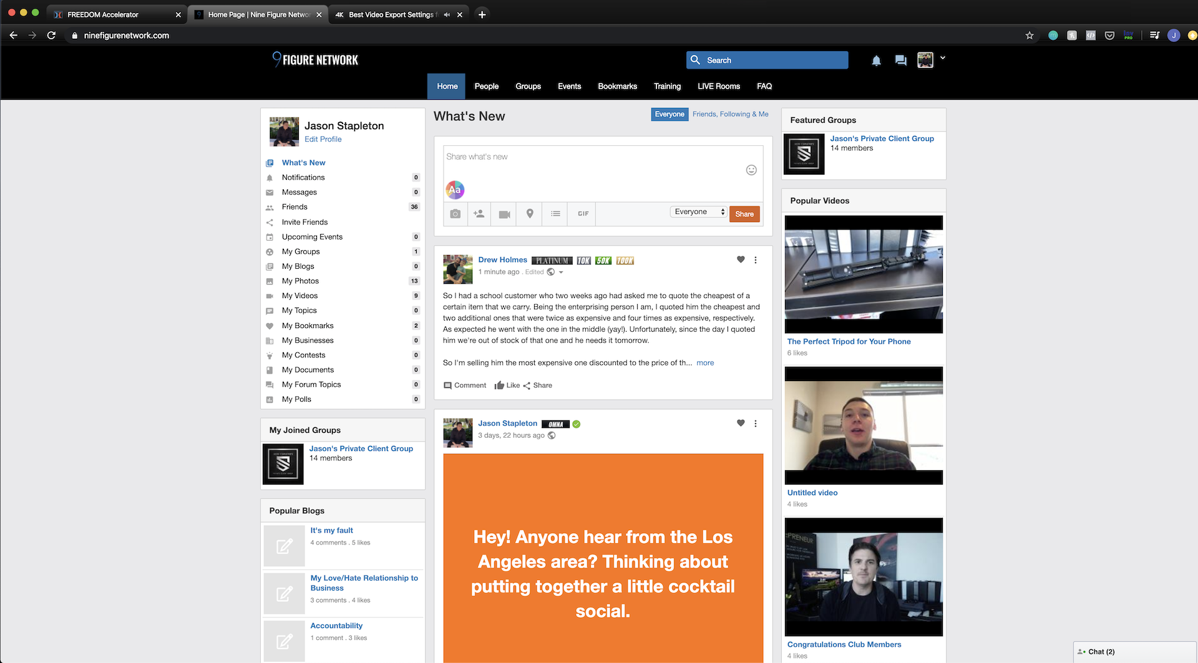This screenshot has width=1198, height=663.
Task: Open the Pocket extension icon
Action: 1109,36
